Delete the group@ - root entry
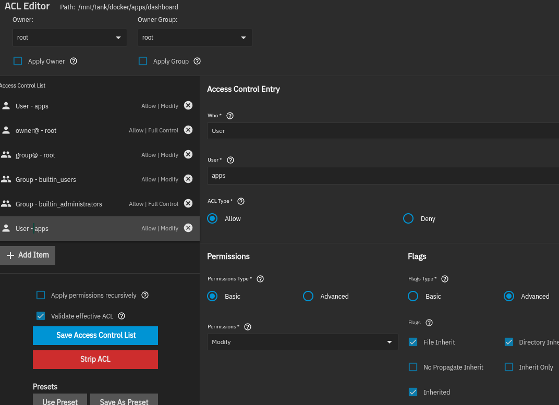This screenshot has width=559, height=405. pos(188,155)
